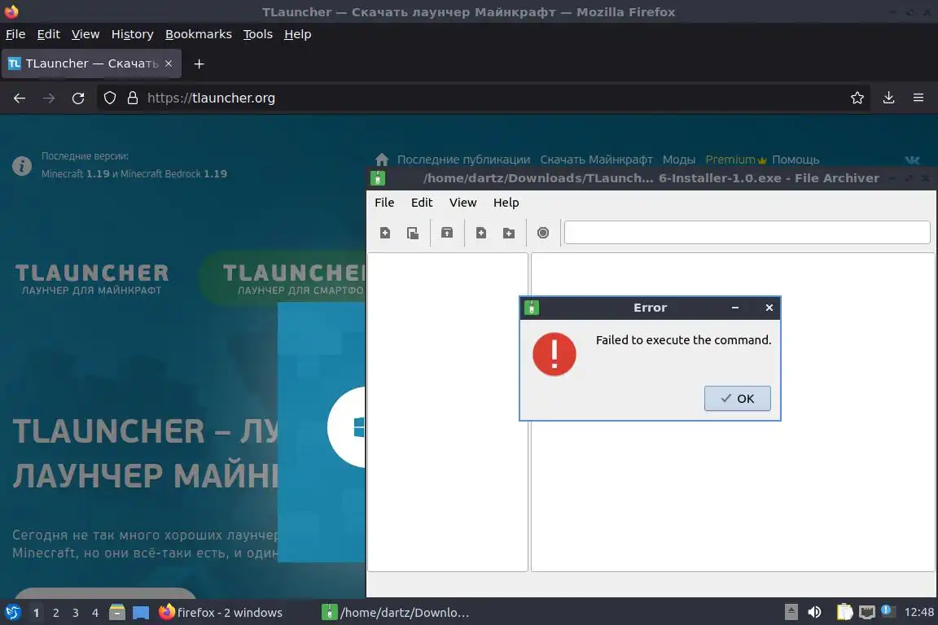Open View menu in File Archiver
Image resolution: width=938 pixels, height=625 pixels.
click(x=462, y=202)
